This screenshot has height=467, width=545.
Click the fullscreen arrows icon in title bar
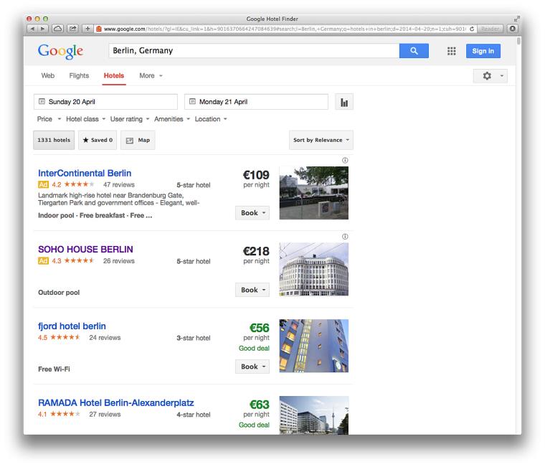[x=516, y=19]
